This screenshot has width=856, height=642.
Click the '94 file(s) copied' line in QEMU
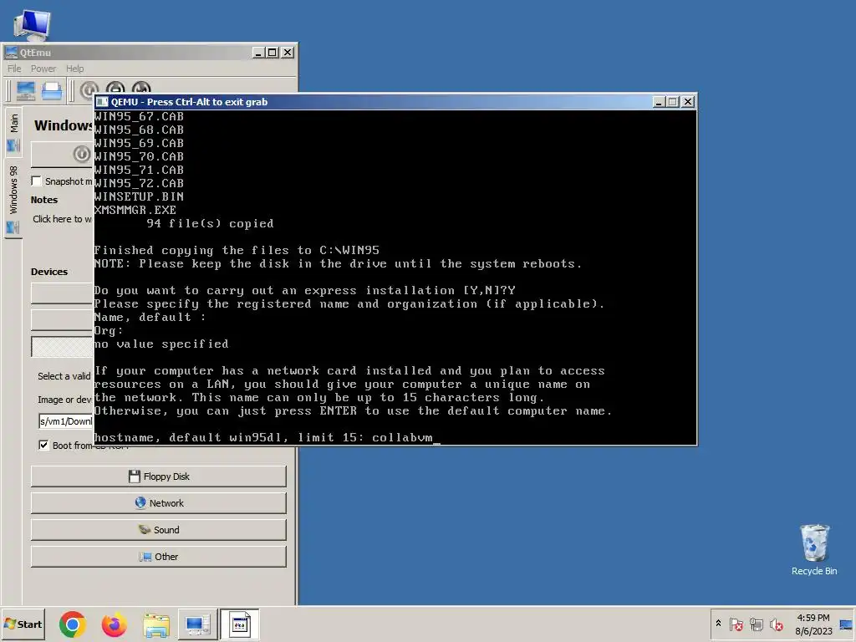(210, 223)
